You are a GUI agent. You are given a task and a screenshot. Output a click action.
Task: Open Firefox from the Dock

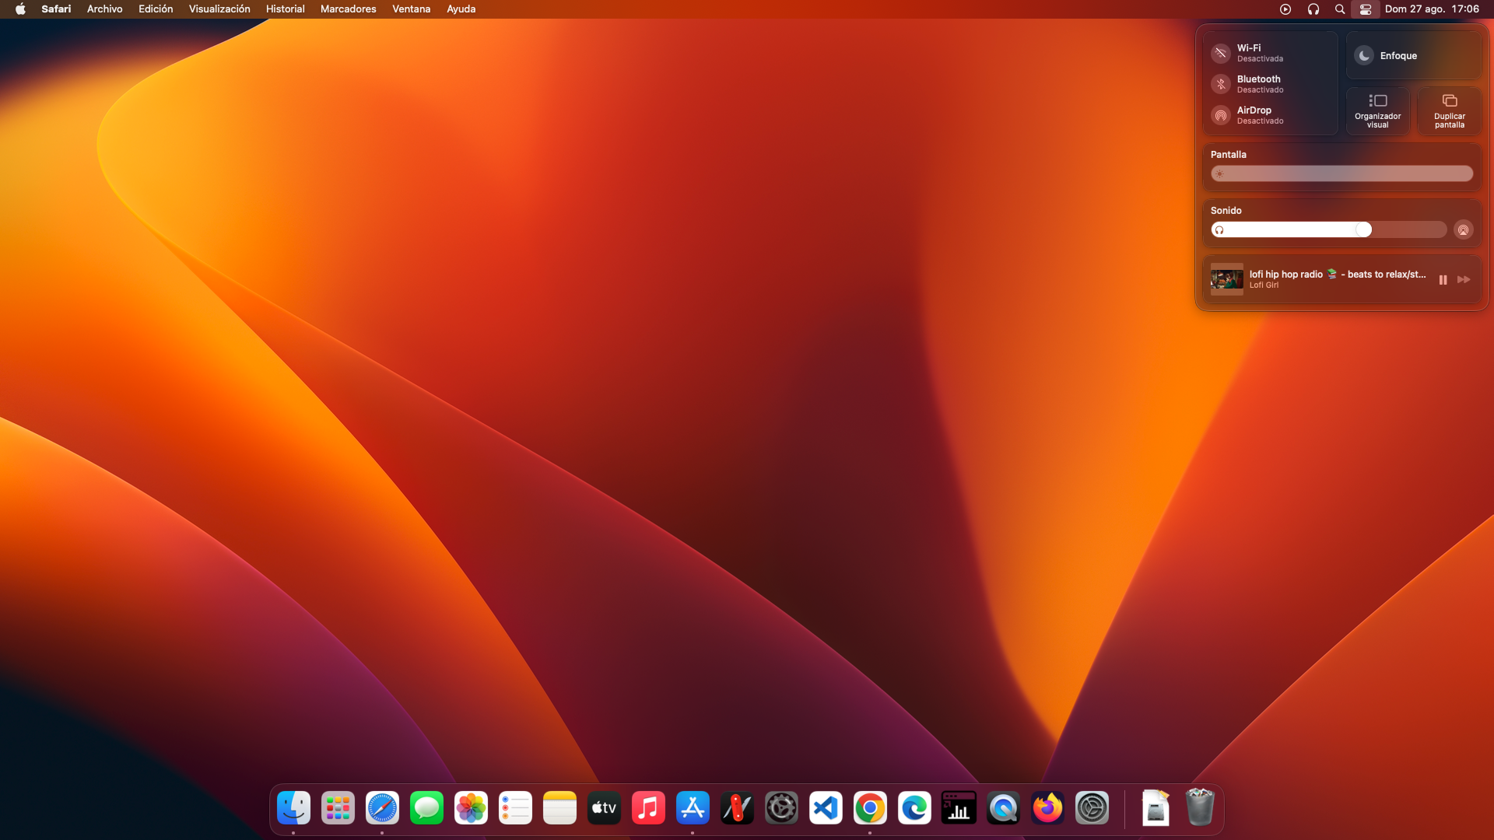coord(1047,808)
